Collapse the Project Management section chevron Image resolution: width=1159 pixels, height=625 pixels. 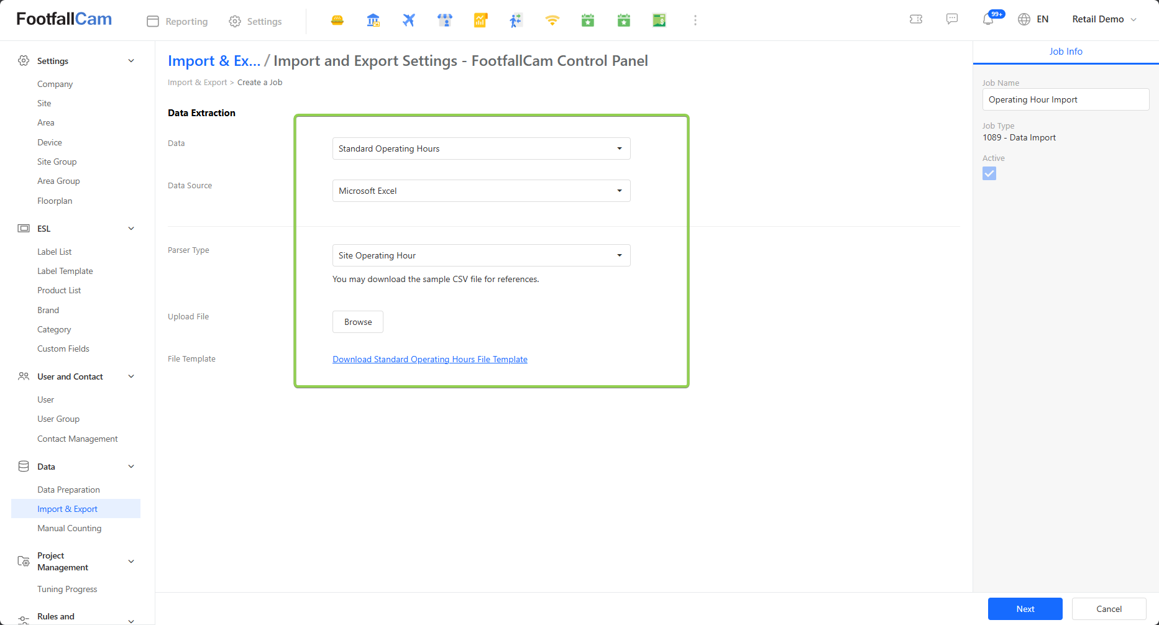(131, 562)
